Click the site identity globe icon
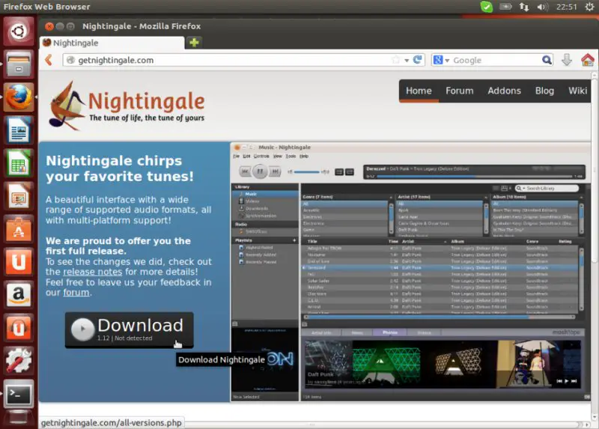 point(70,60)
